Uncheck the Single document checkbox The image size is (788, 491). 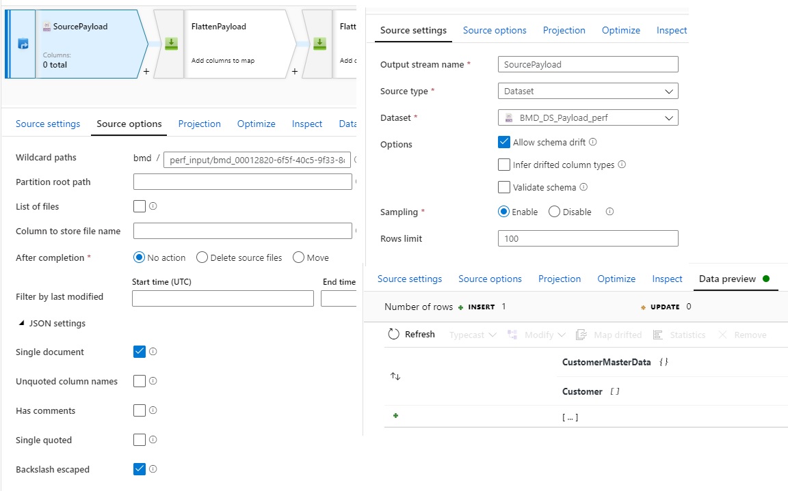pos(140,352)
